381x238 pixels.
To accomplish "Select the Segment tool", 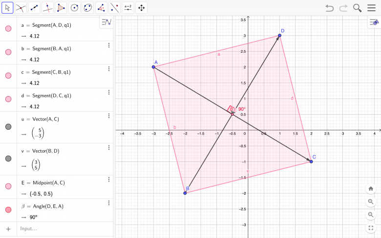I will [x=34, y=8].
